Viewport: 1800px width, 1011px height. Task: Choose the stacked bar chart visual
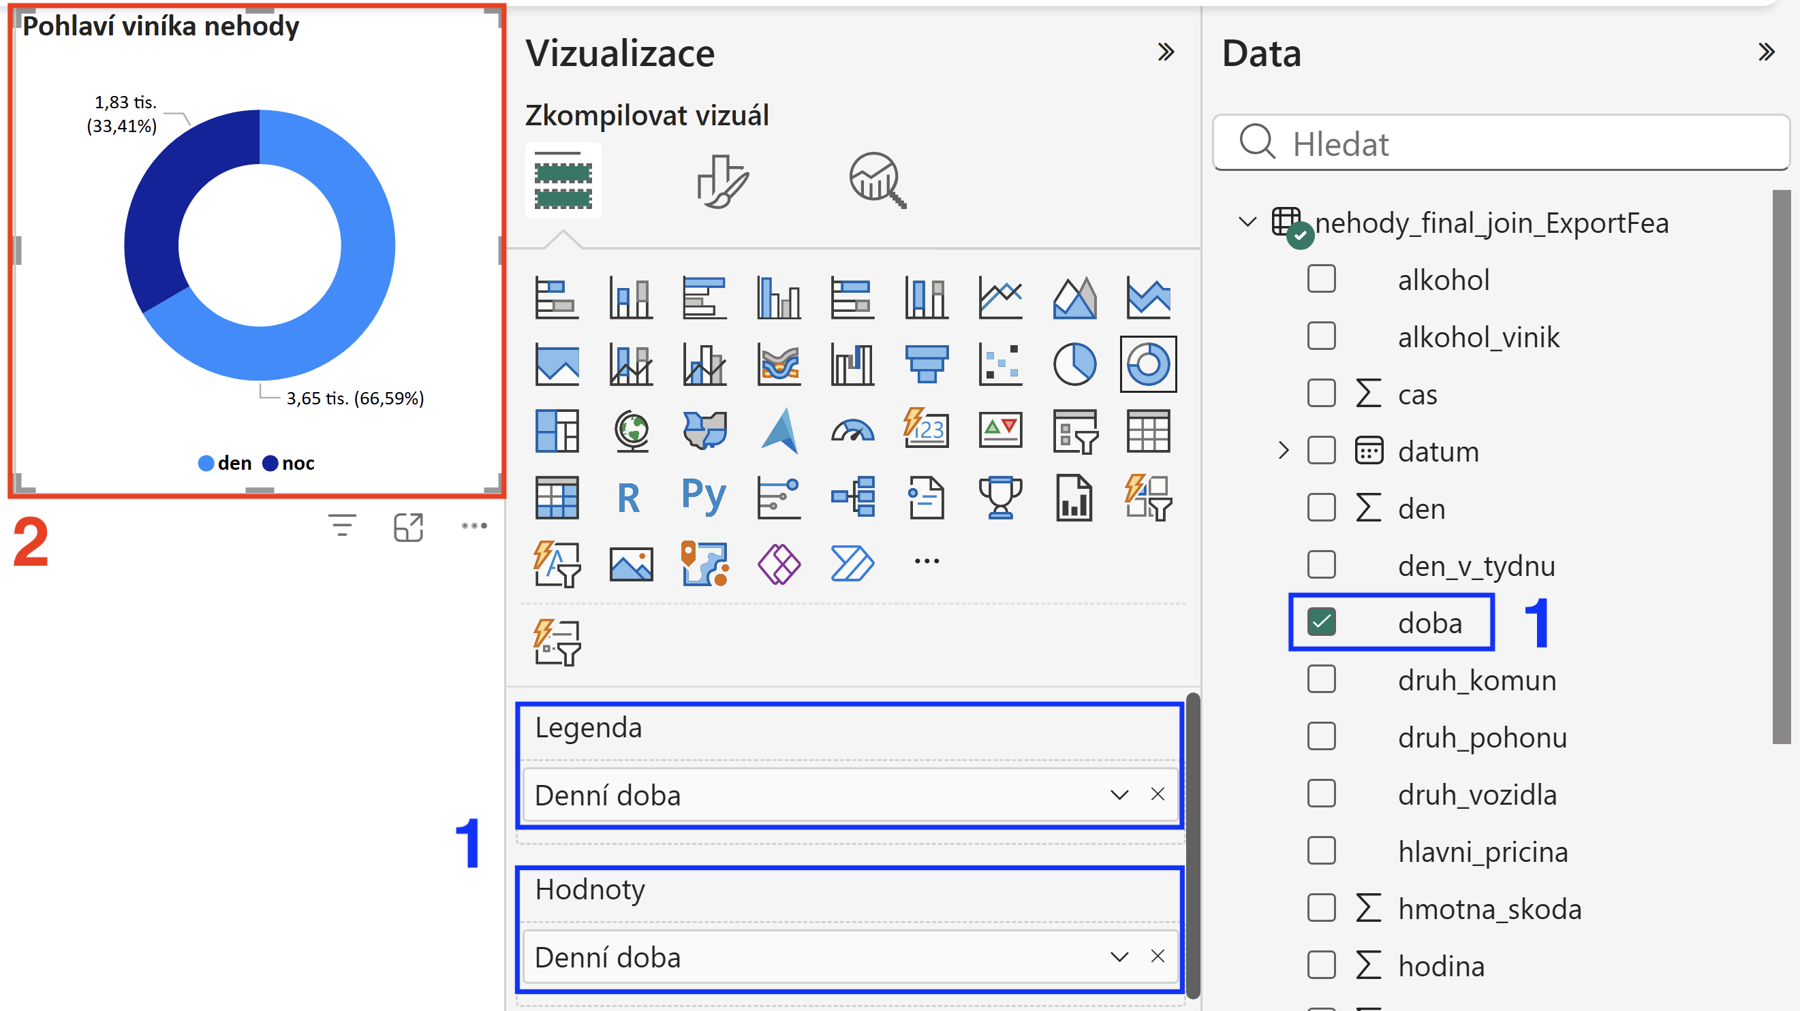click(557, 298)
